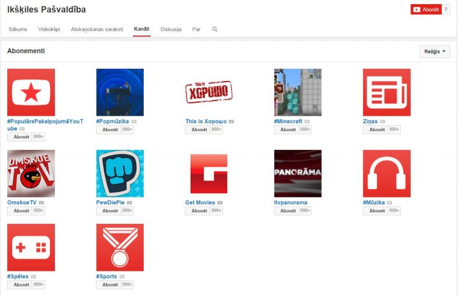Click the small icon next to #Spēles title
Screen dimensions: 458x296
[x=33, y=277]
